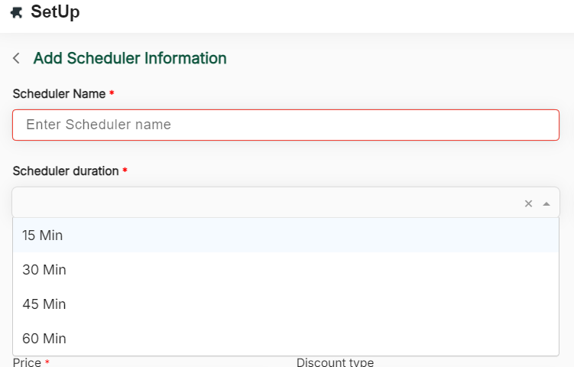Select 60 Min from the dropdown list

44,339
